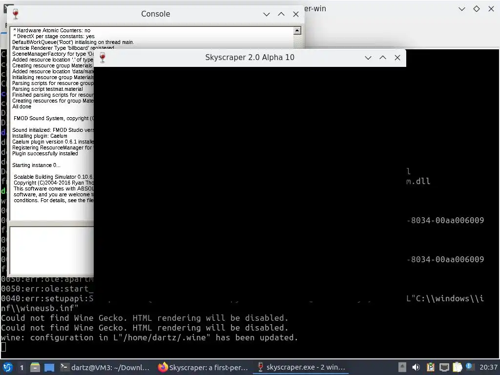
Task: Select 'Installing plugin: Caelum' log line
Action: [40, 136]
